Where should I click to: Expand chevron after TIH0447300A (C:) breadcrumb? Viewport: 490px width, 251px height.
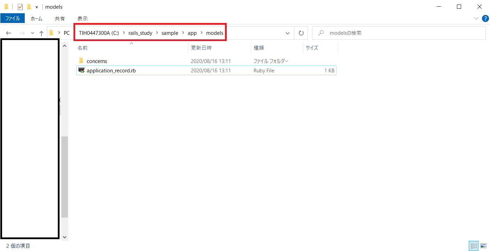click(124, 33)
